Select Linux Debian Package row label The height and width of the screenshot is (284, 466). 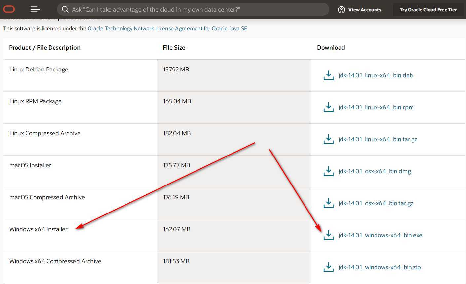(x=39, y=70)
